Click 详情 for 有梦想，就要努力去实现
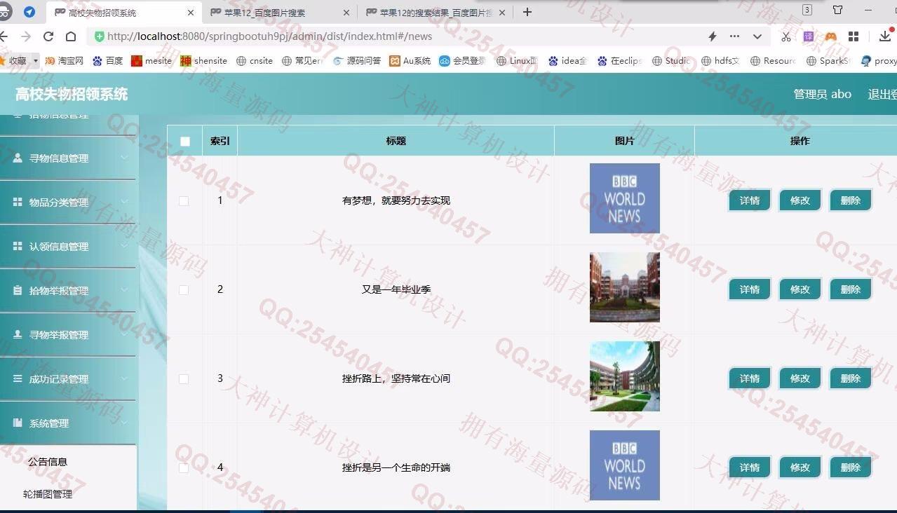The image size is (897, 513). 750,200
